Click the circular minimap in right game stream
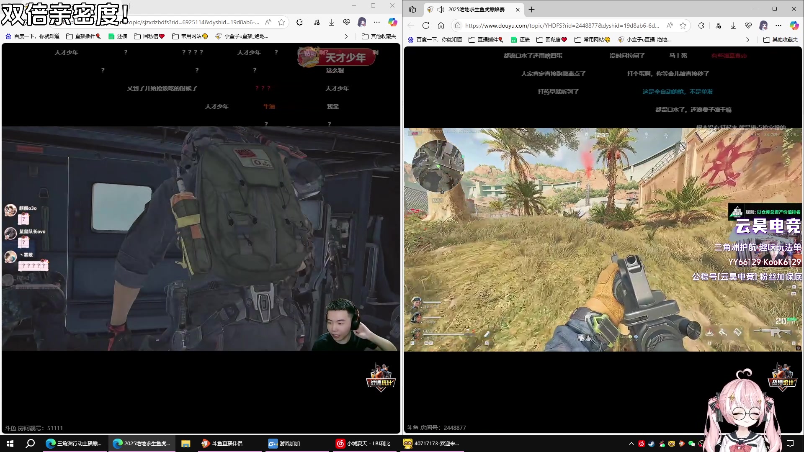804x452 pixels. [438, 166]
